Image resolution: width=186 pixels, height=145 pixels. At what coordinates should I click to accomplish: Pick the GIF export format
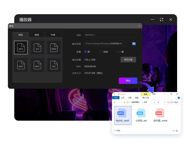54,65
